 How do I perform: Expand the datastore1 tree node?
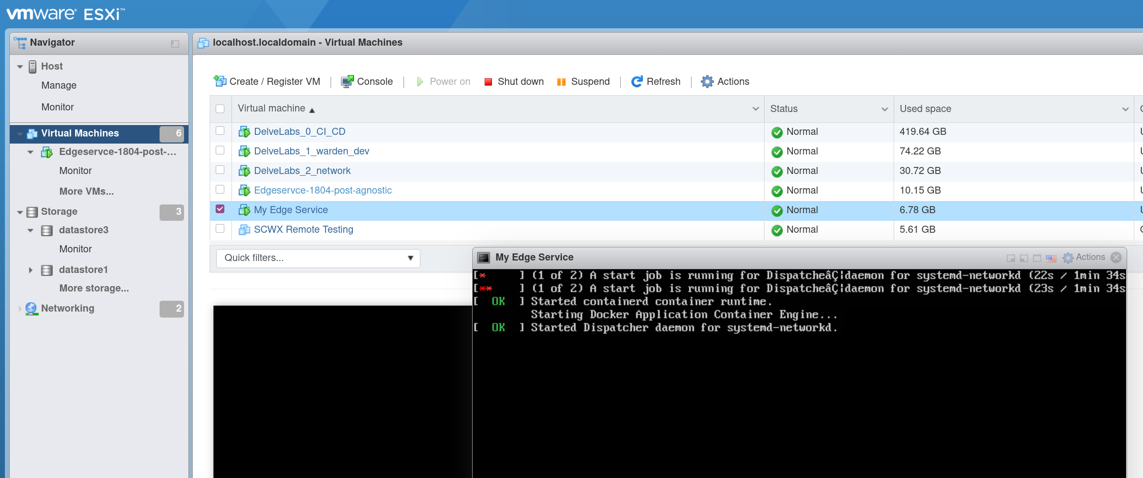(x=30, y=270)
